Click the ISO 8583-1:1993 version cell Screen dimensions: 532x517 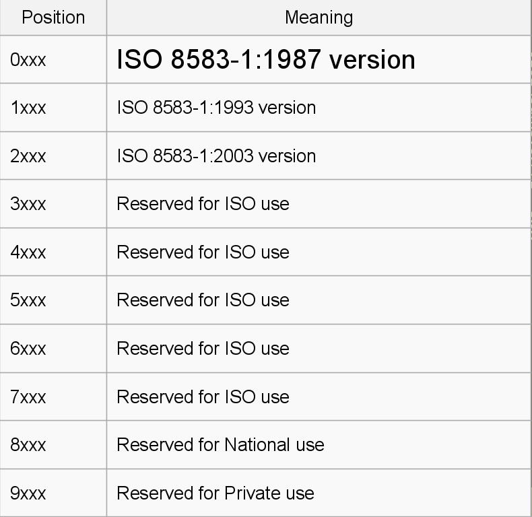coord(319,108)
